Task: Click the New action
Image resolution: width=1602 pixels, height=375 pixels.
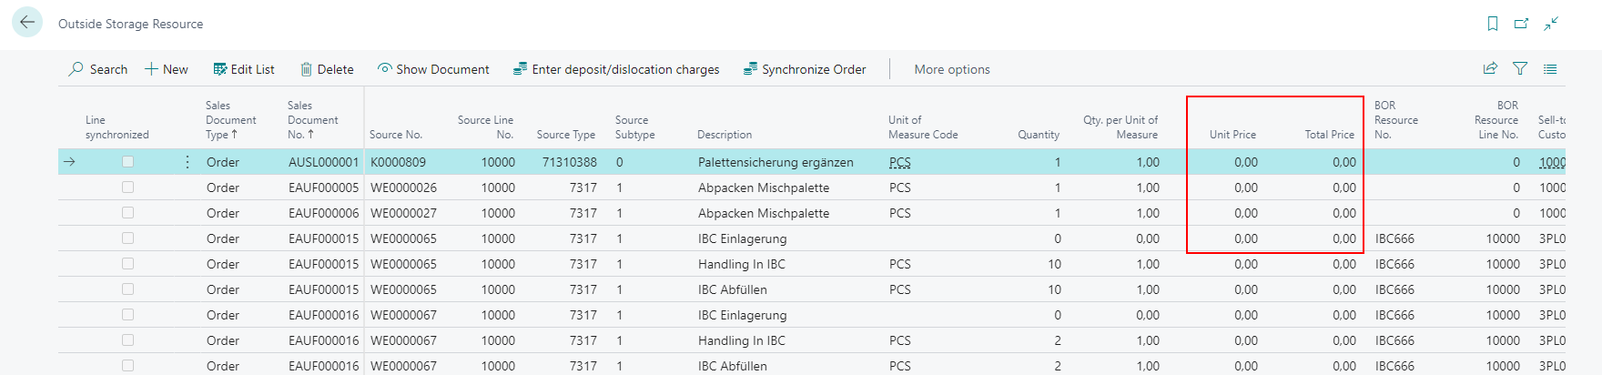Action: tap(167, 69)
